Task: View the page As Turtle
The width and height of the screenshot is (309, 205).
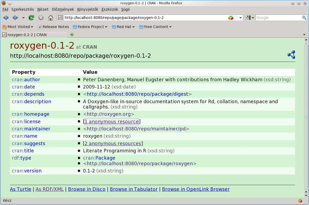Action: (21, 189)
